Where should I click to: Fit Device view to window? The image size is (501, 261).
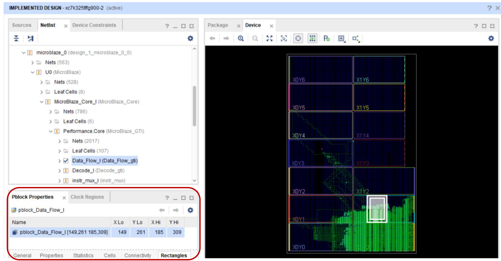pyautogui.click(x=269, y=38)
